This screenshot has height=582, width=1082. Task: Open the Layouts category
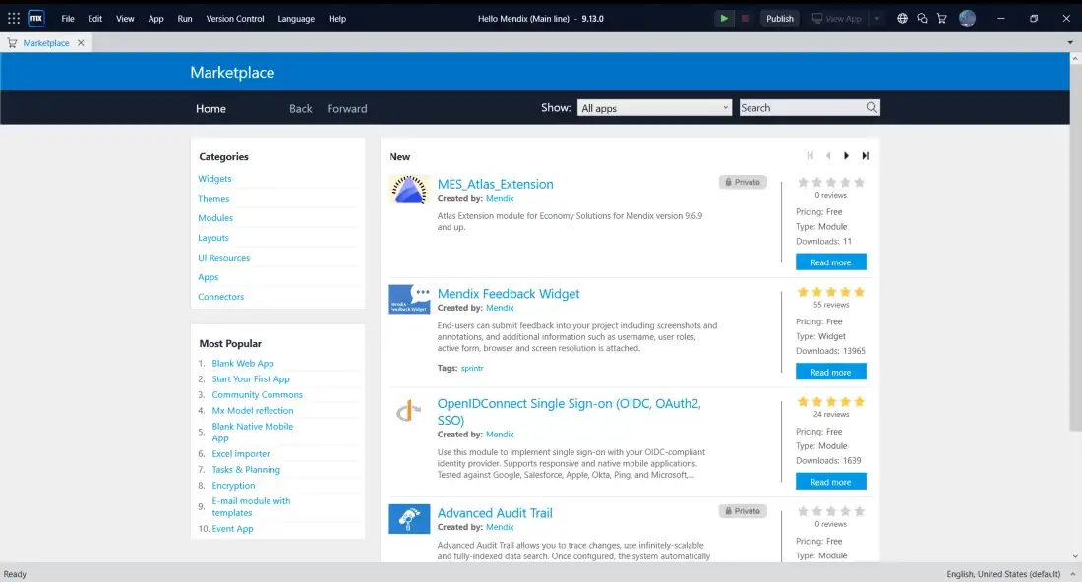click(x=213, y=238)
